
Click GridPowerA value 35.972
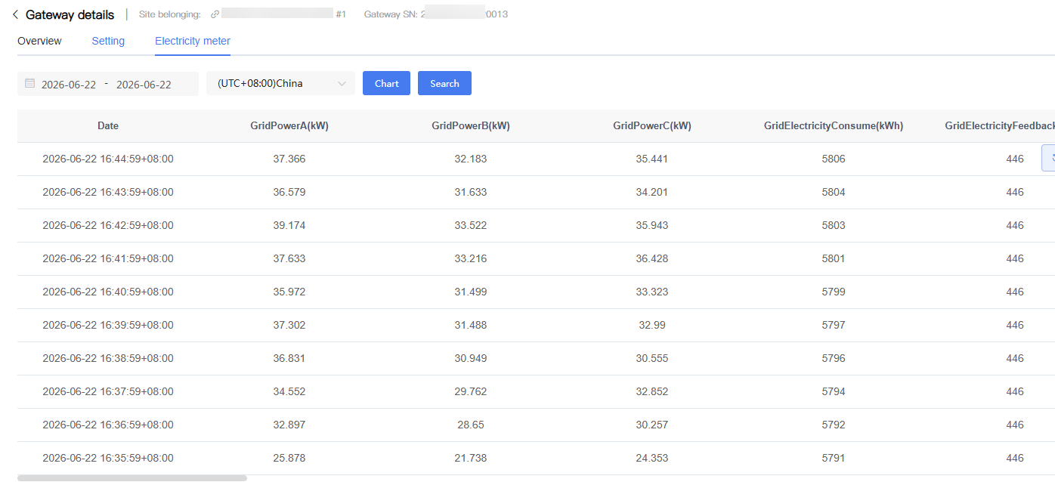tap(289, 292)
